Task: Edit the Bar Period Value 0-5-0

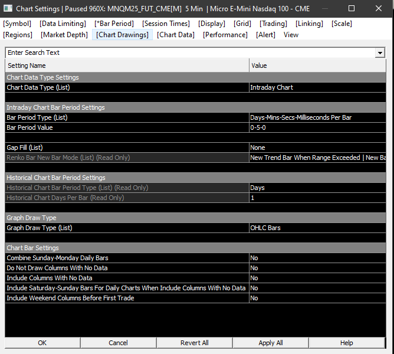Action: tap(317, 127)
